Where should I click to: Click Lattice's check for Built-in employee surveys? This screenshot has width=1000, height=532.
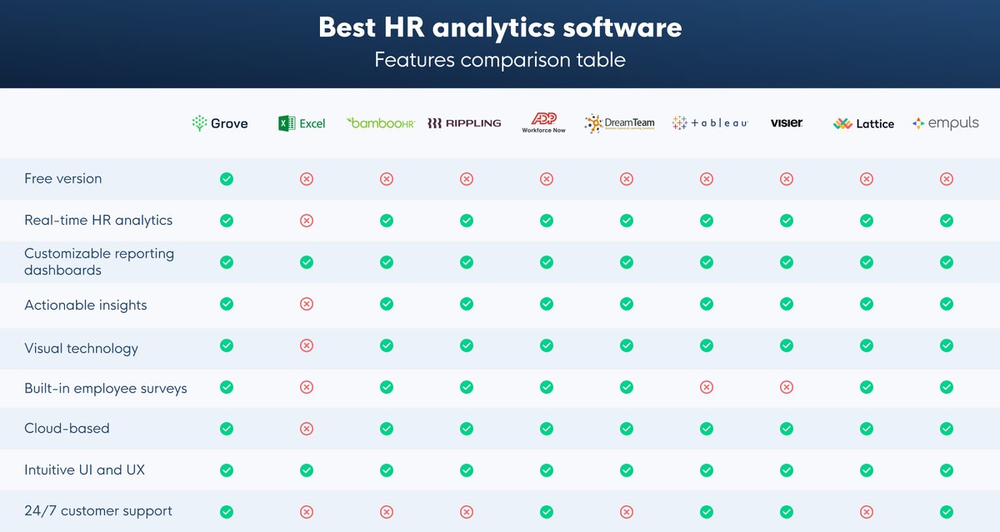(x=867, y=387)
